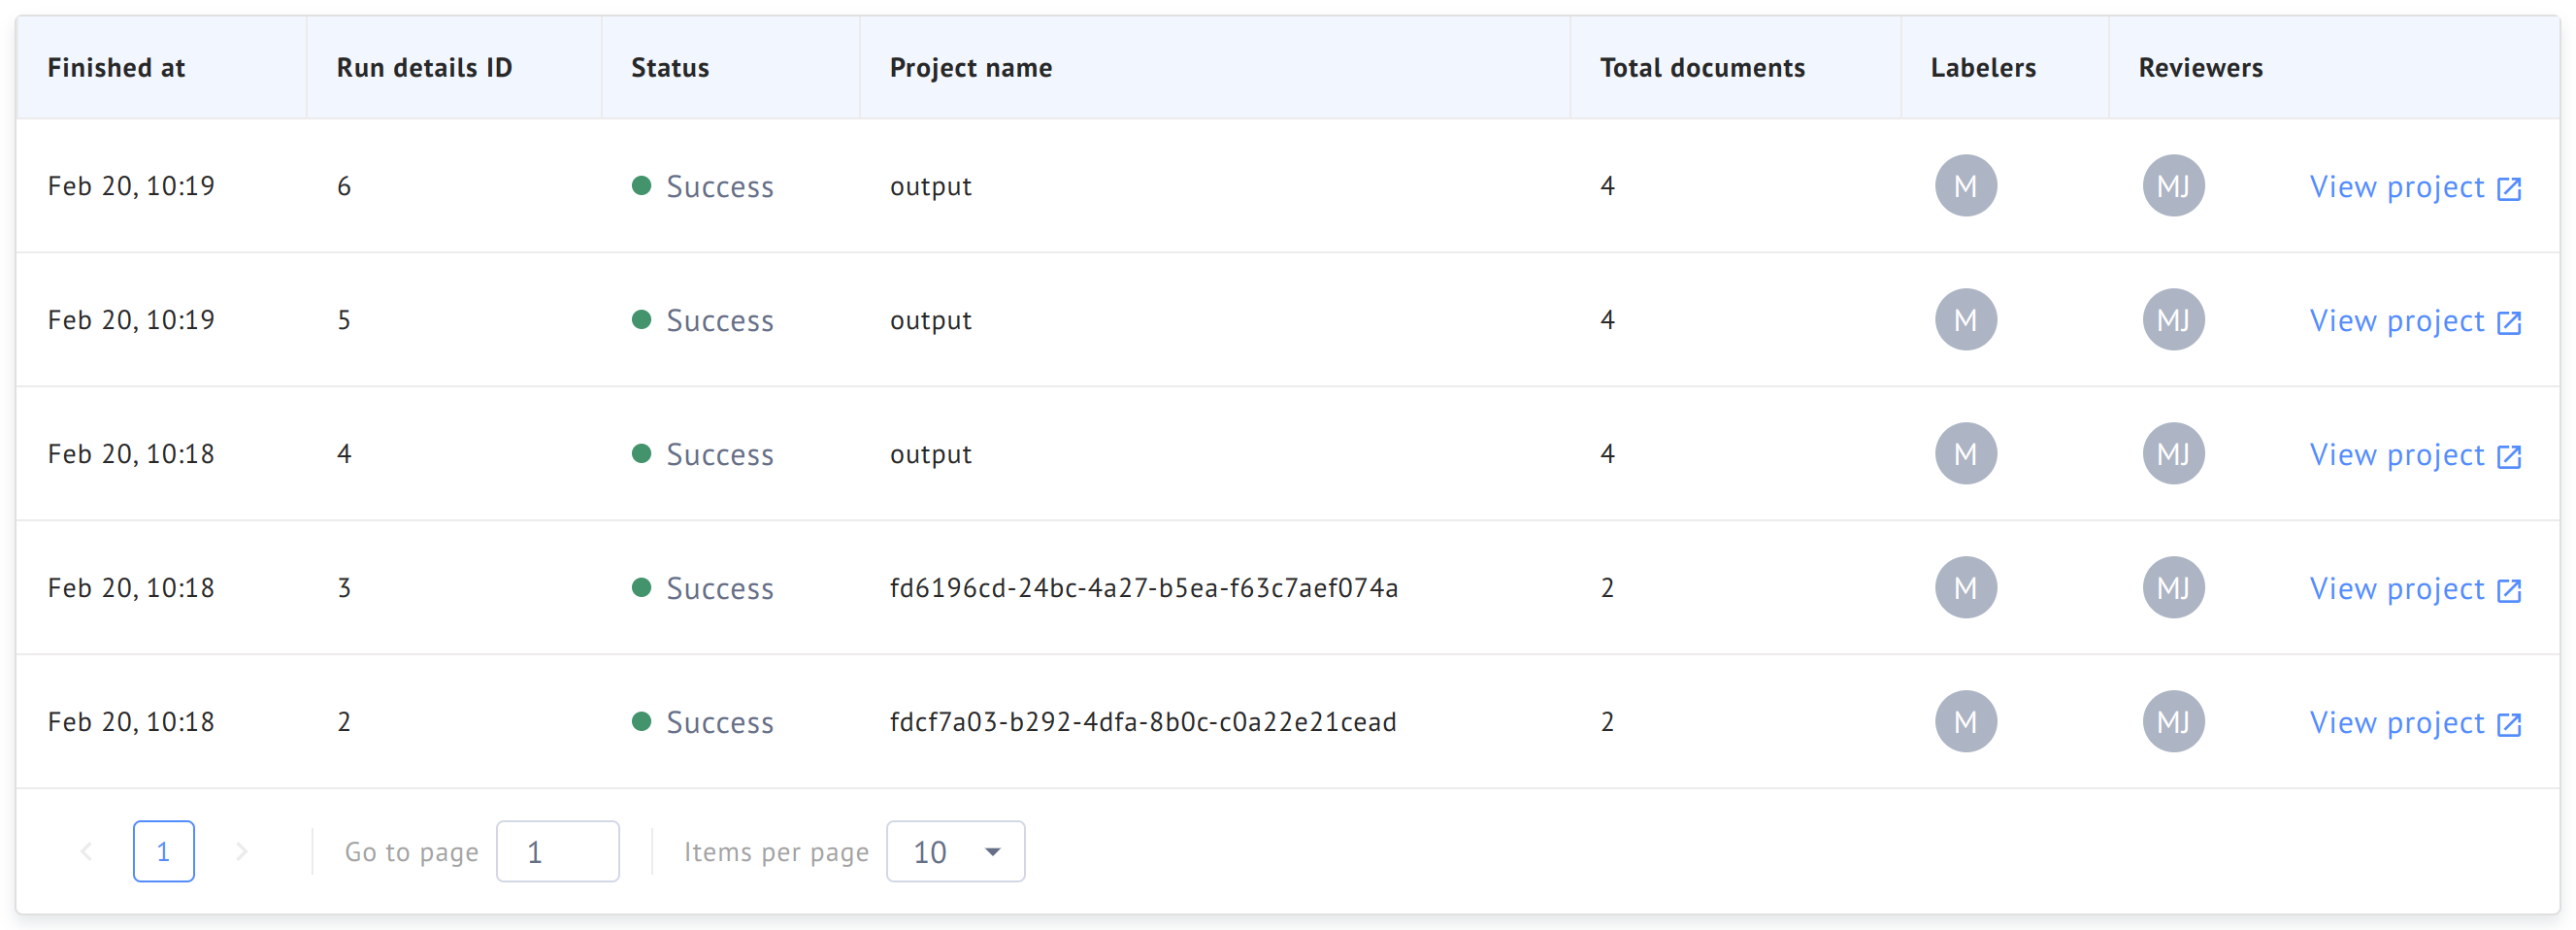
Task: Click the next page chevron arrow
Action: point(242,851)
